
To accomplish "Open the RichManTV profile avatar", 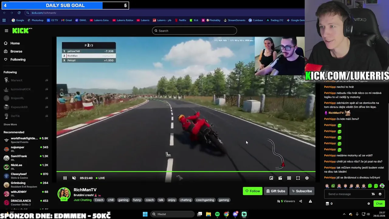I will tap(64, 194).
